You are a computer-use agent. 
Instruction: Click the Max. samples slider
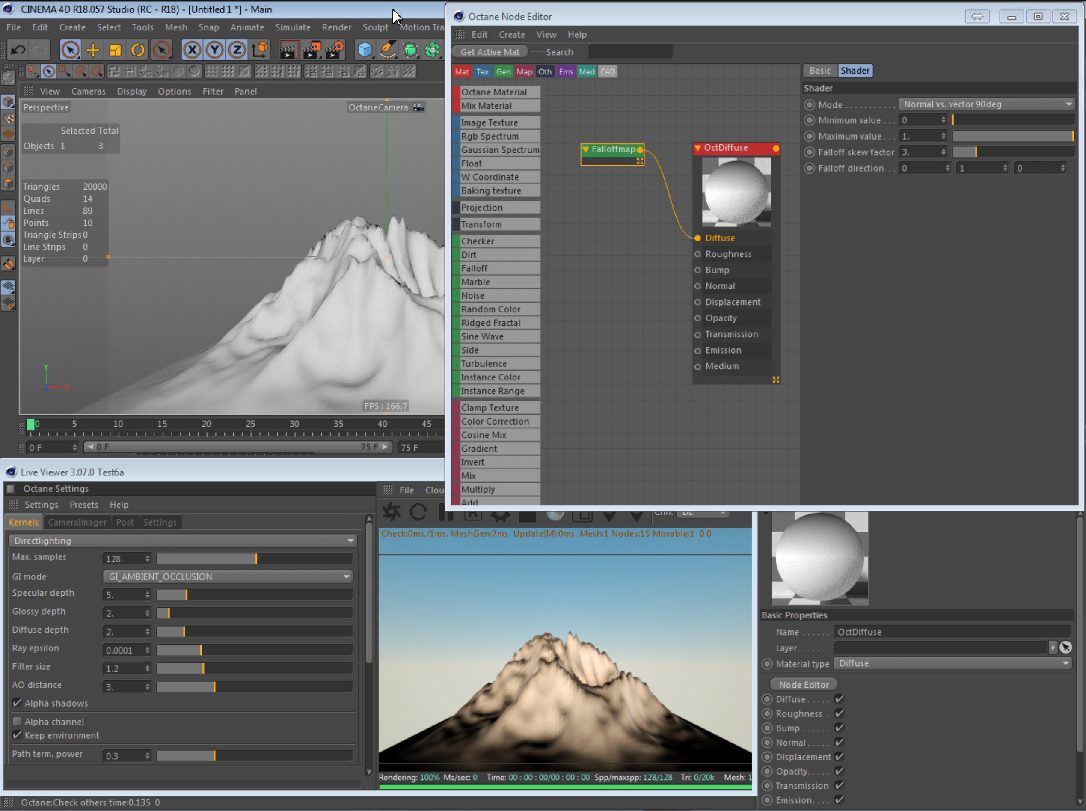(x=254, y=558)
